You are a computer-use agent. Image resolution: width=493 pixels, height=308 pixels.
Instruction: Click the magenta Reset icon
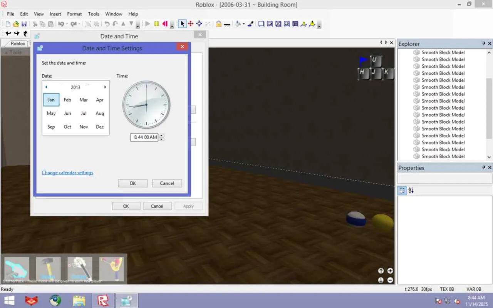coord(165,24)
